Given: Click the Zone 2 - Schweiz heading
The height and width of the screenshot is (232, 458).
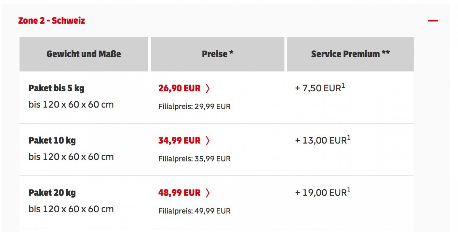Looking at the screenshot, I should 52,20.
